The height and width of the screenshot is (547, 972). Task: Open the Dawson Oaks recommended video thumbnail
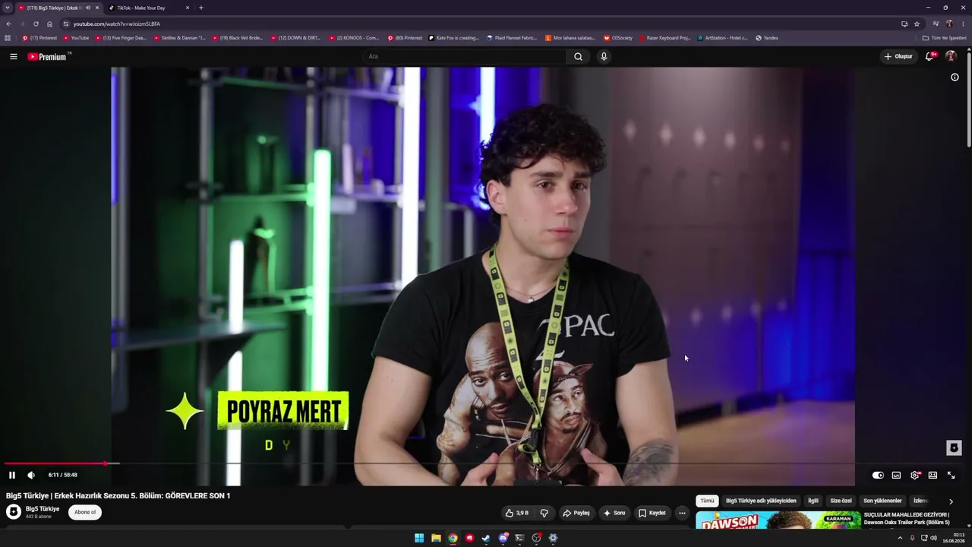(778, 520)
